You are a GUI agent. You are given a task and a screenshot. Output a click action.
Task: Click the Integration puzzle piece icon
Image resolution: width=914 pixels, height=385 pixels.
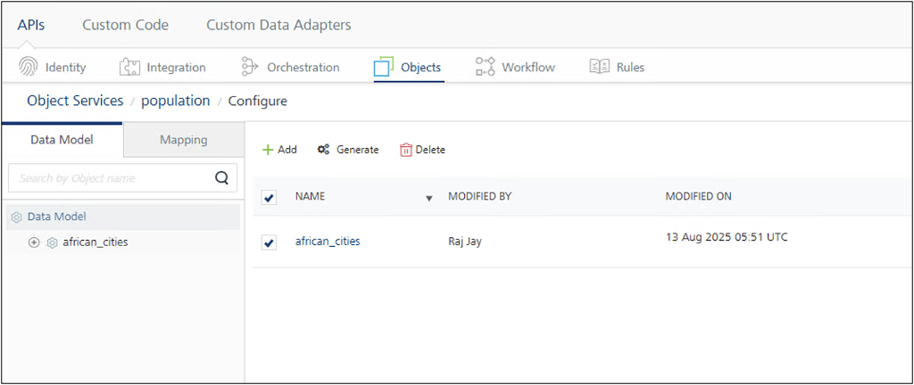(x=130, y=67)
